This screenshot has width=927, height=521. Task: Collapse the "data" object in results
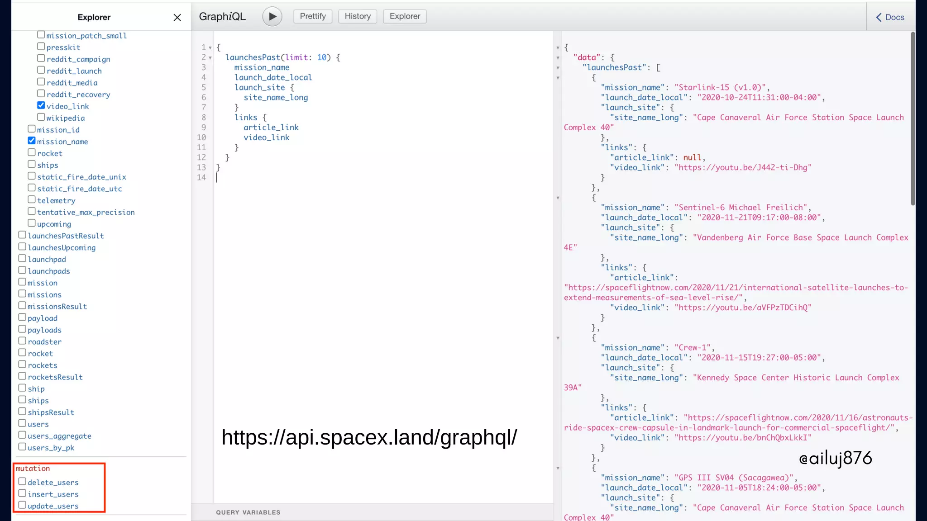pyautogui.click(x=558, y=58)
